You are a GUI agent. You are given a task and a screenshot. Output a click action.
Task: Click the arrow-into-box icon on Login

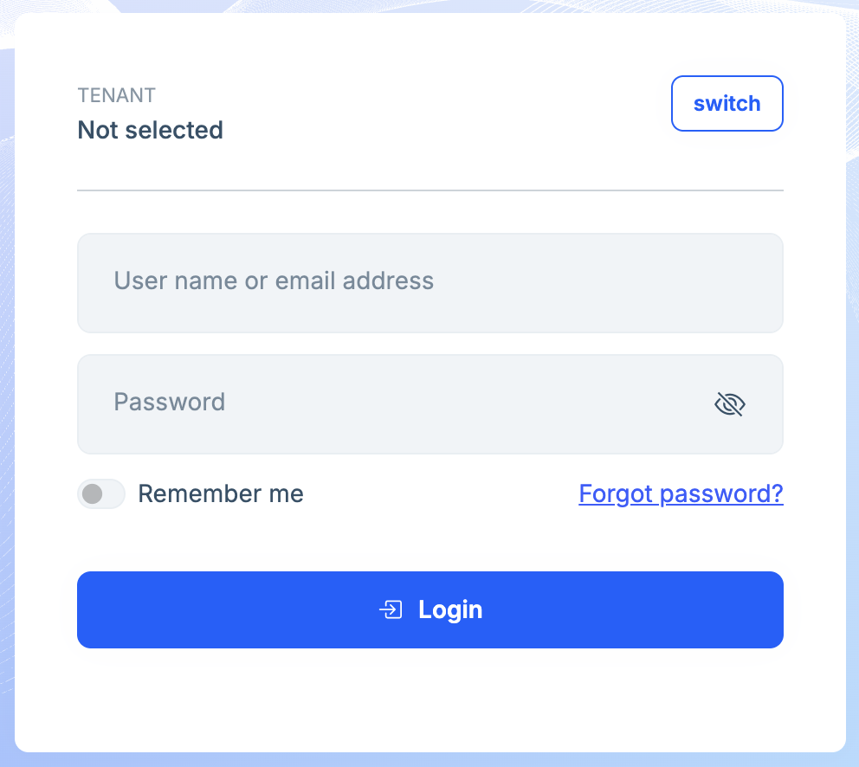click(391, 610)
